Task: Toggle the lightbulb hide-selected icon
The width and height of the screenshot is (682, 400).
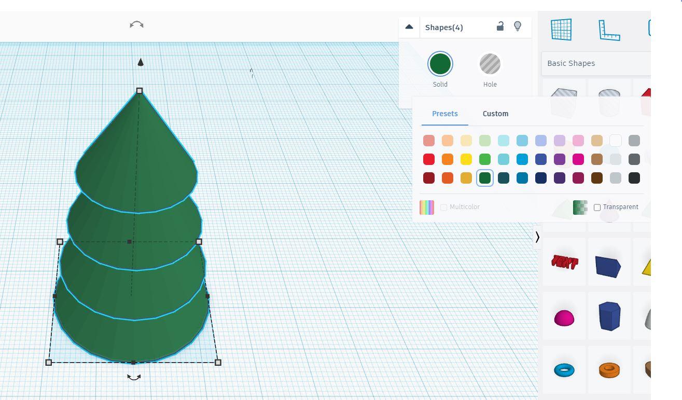Action: pyautogui.click(x=517, y=26)
